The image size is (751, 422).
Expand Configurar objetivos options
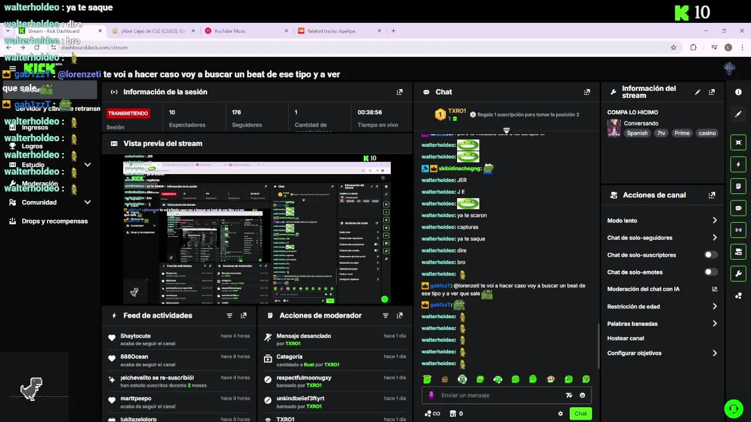tap(715, 353)
